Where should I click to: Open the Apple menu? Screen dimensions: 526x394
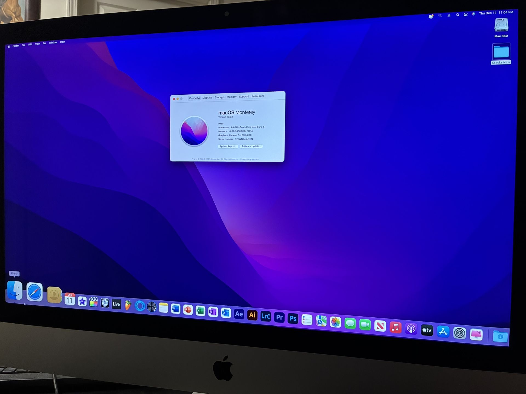9,46
